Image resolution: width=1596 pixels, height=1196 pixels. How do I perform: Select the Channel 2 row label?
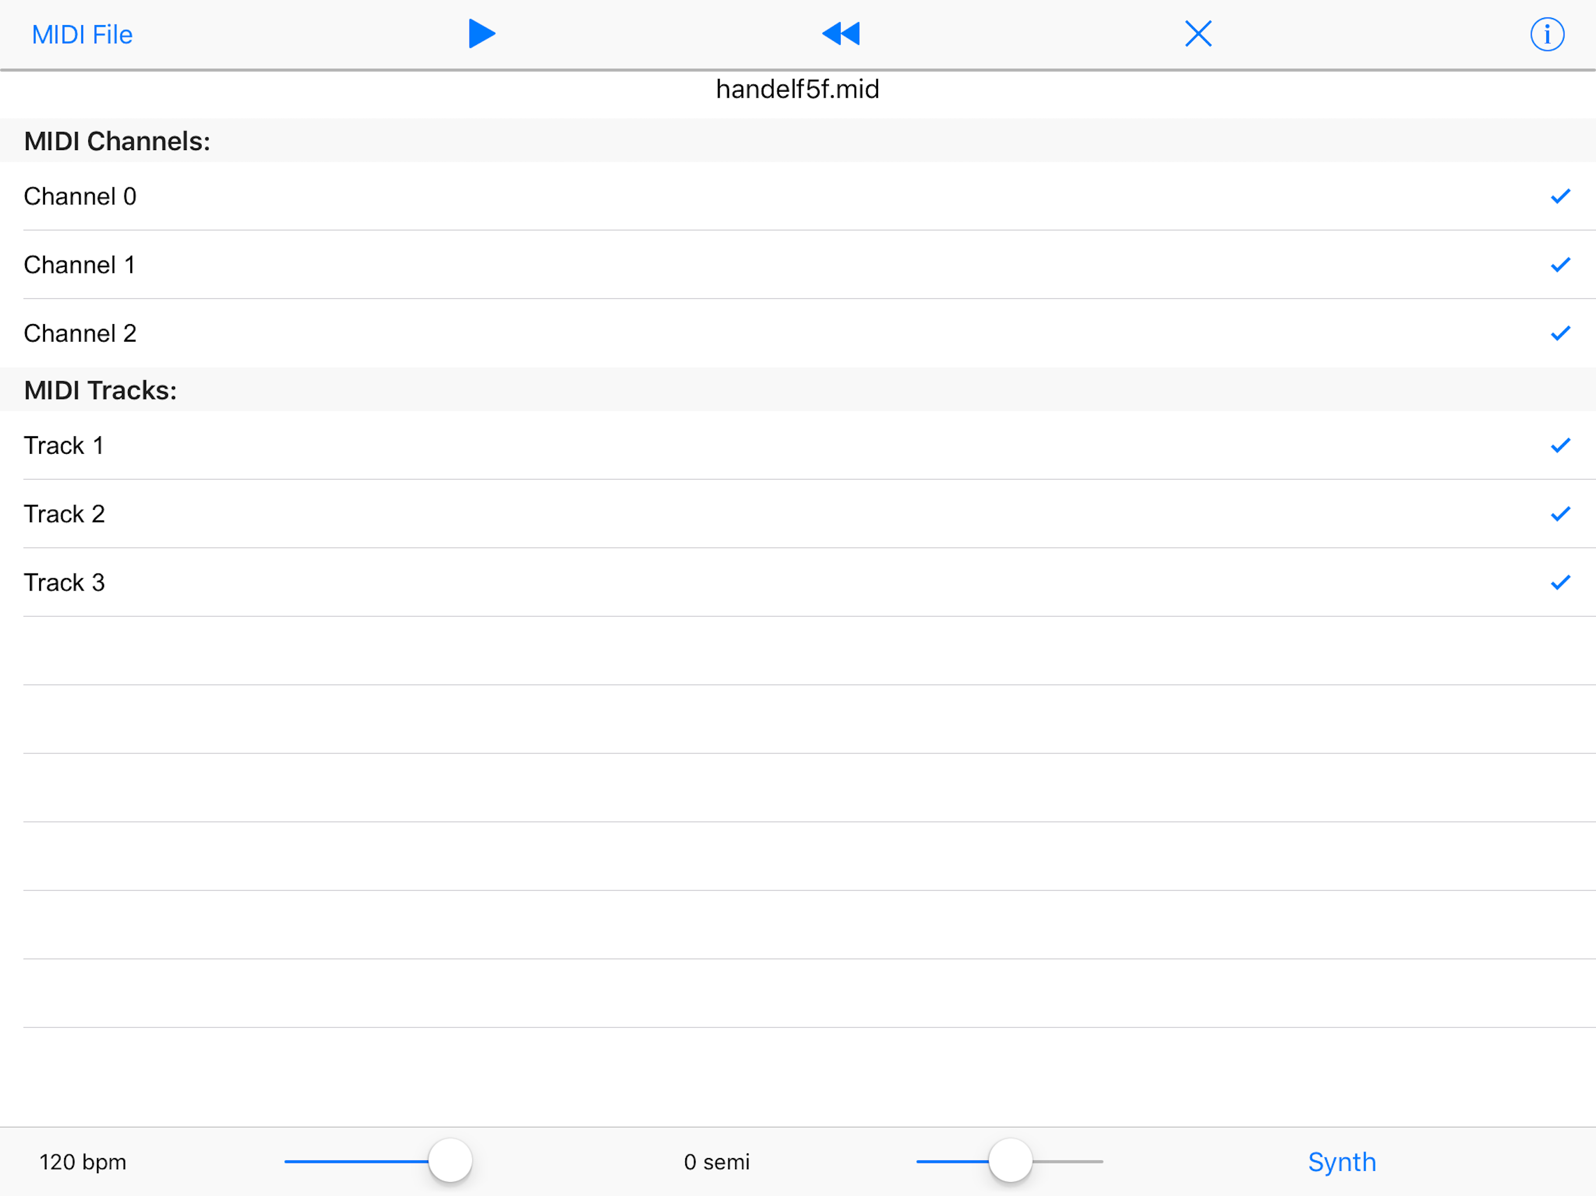pos(80,333)
